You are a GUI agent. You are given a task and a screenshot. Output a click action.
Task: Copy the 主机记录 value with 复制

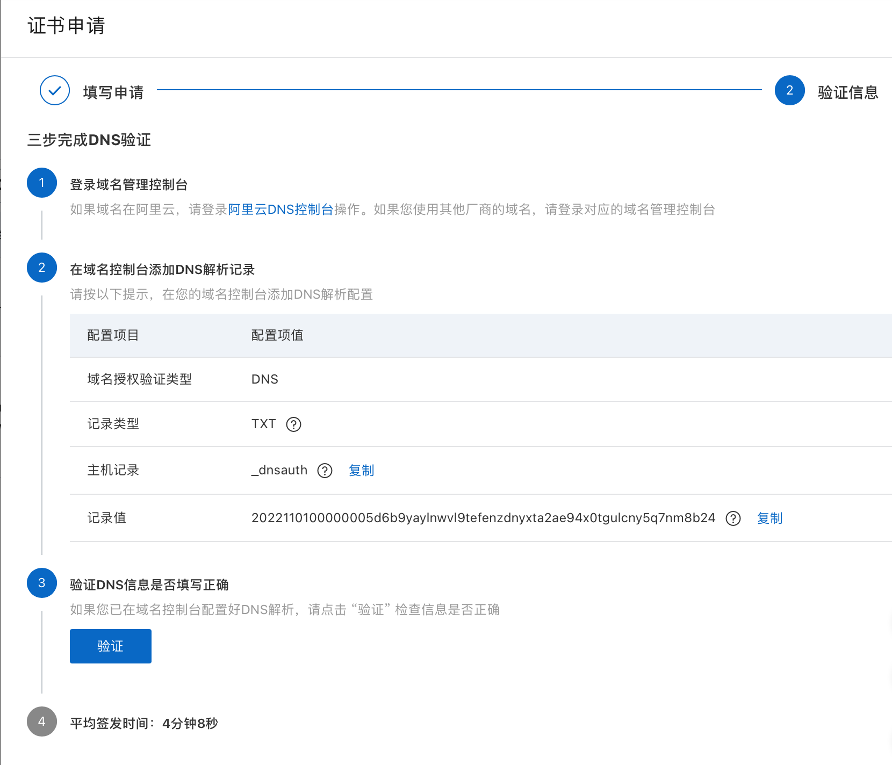361,471
